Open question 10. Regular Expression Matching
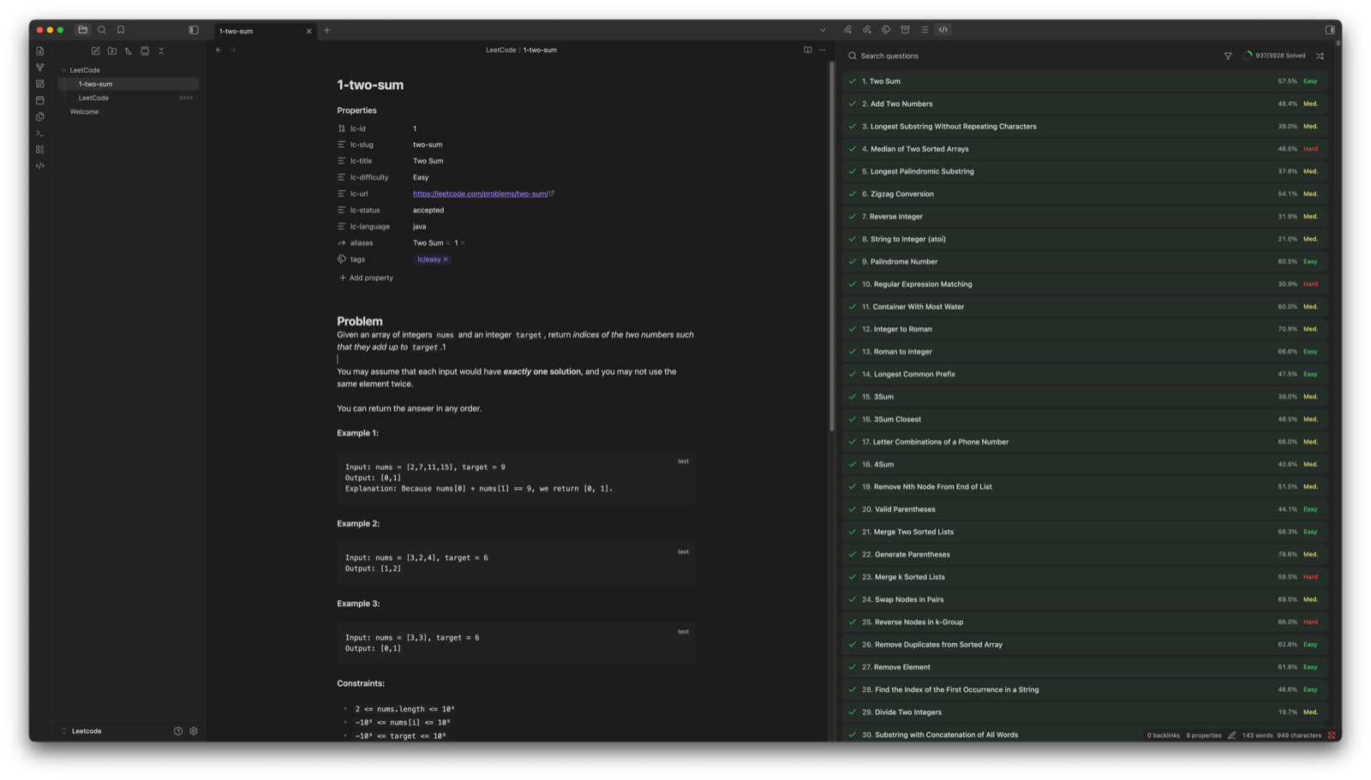Image resolution: width=1371 pixels, height=780 pixels. pyautogui.click(x=1084, y=284)
